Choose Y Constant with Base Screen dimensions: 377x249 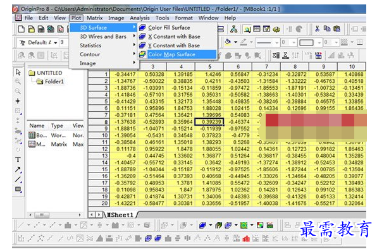point(177,46)
